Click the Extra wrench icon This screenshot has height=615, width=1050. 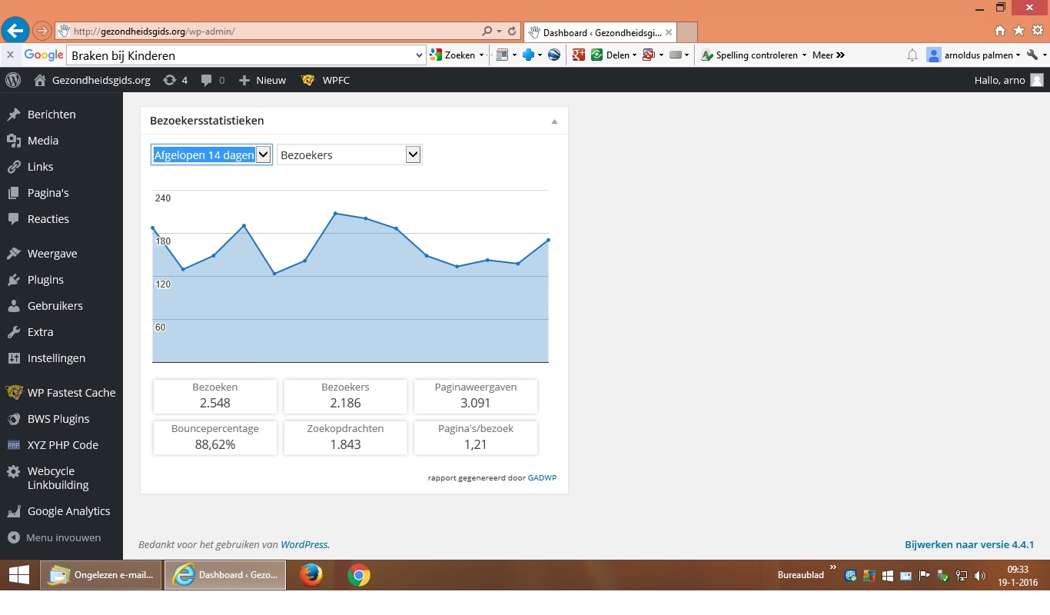[13, 332]
